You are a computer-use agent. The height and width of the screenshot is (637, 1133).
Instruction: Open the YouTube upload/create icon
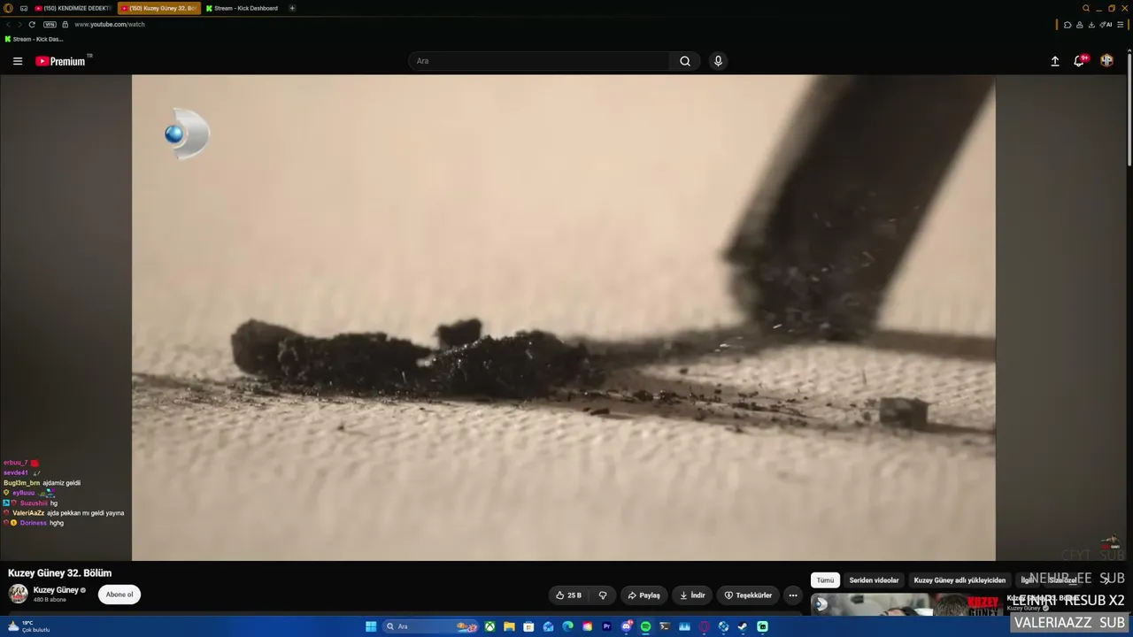(x=1055, y=61)
